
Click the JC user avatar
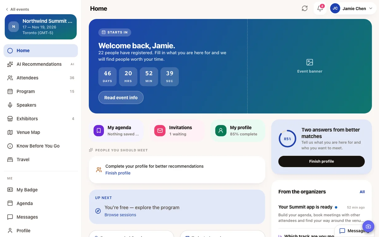[335, 9]
